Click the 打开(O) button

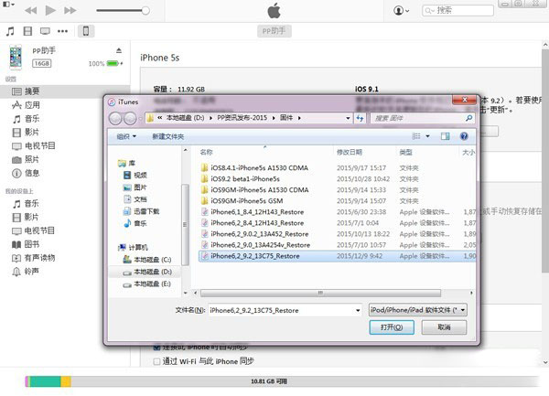coord(392,327)
